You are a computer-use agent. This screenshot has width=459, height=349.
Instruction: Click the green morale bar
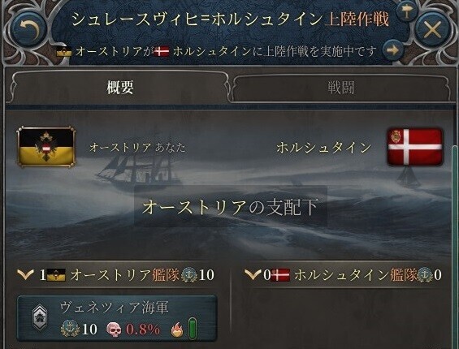(193, 329)
